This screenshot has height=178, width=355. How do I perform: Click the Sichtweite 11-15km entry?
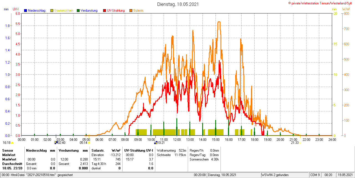171,155
